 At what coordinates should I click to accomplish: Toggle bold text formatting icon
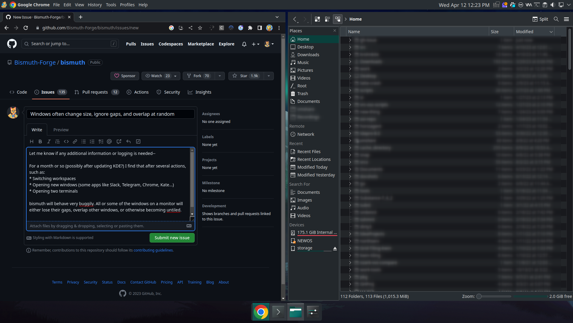[40, 141]
